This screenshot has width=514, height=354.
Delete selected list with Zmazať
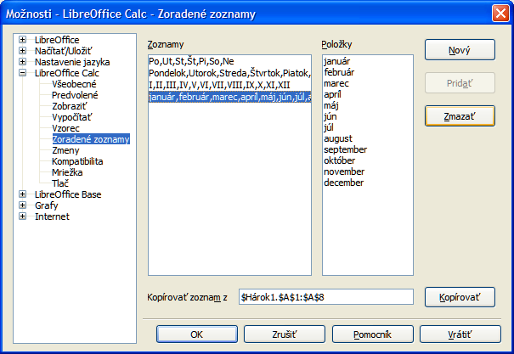pos(460,116)
